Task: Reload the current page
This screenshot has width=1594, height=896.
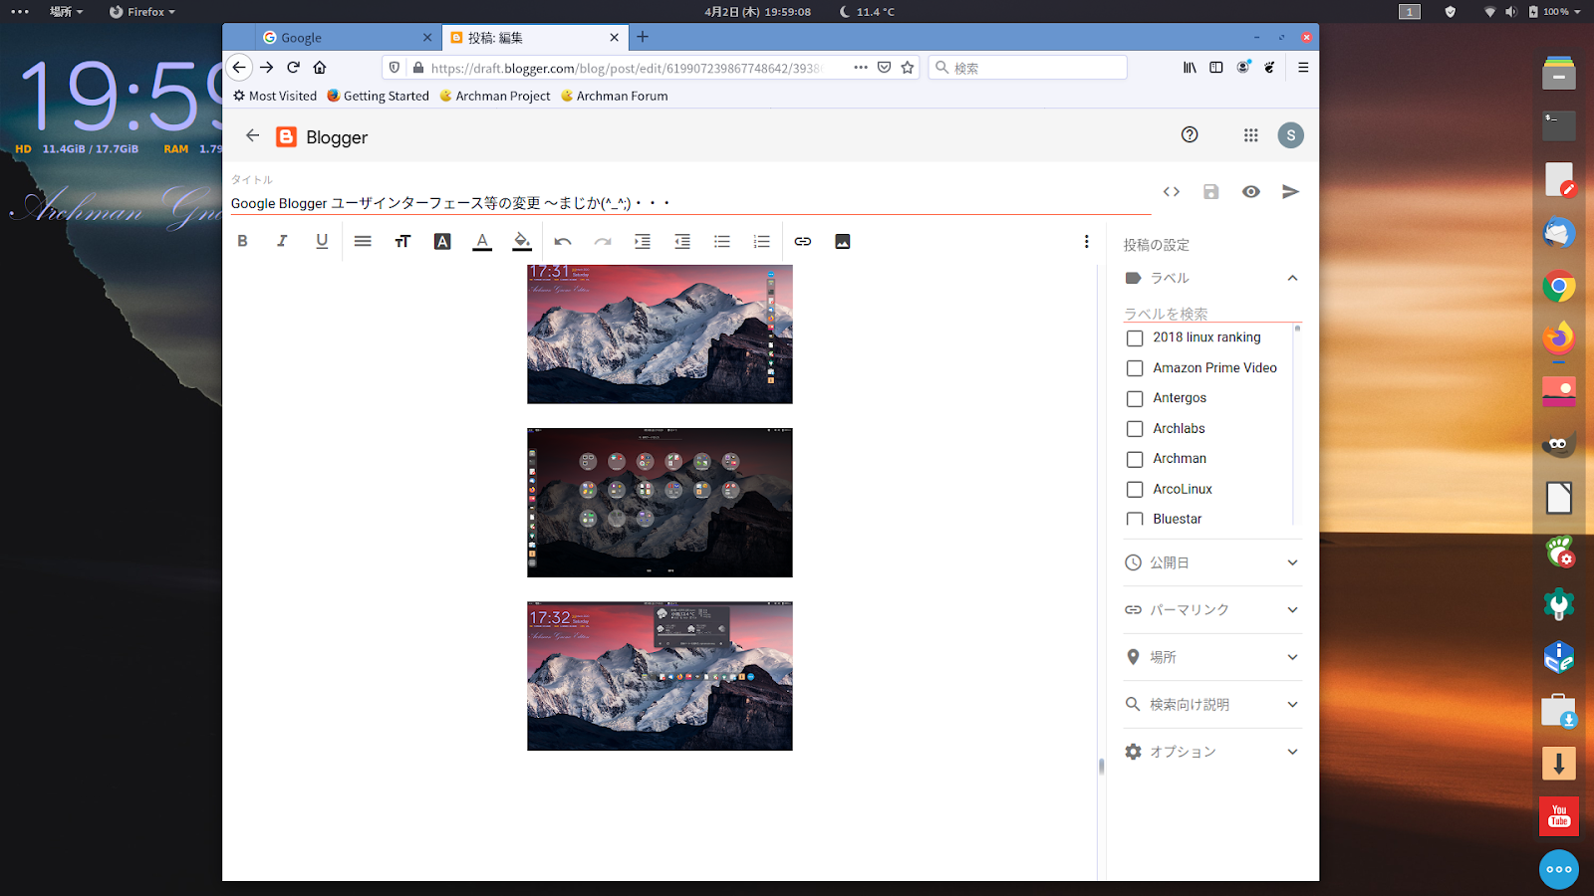Action: tap(293, 67)
